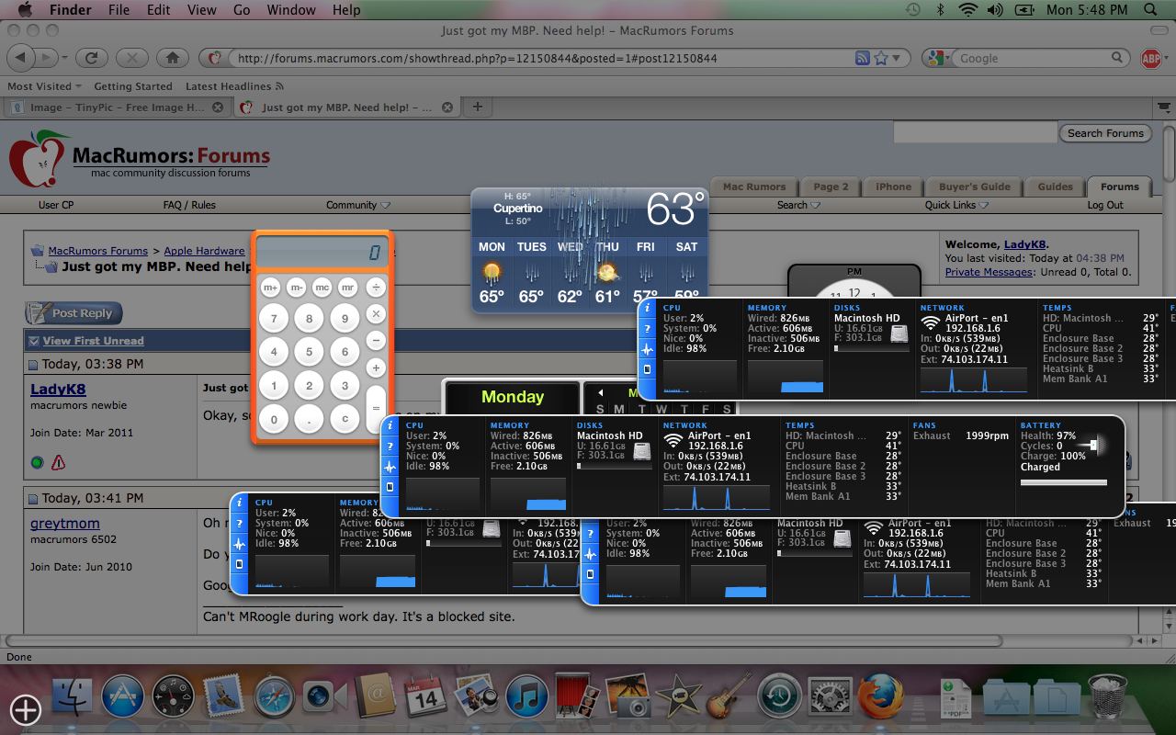Click the Post Reply button
Screen dimensions: 1176x735
(73, 312)
